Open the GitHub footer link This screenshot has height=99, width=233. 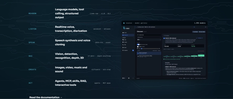point(181,78)
